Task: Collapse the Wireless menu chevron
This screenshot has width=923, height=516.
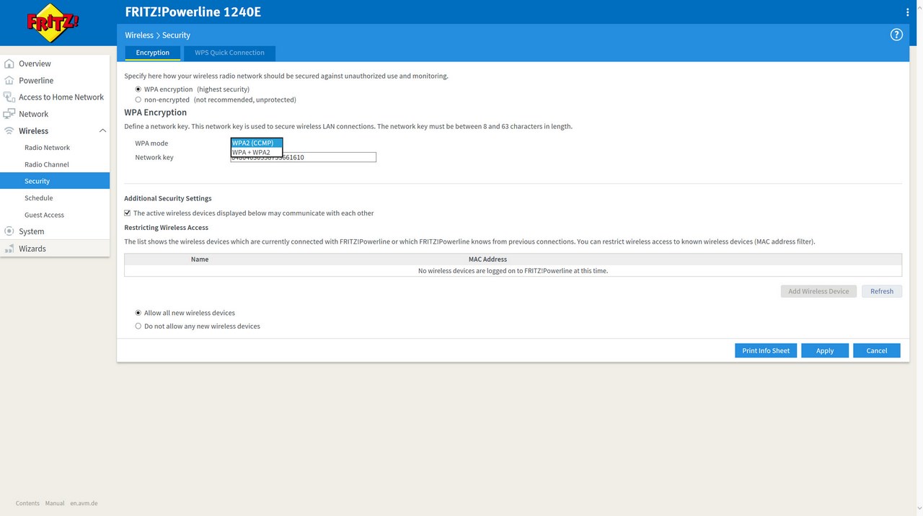Action: [102, 130]
